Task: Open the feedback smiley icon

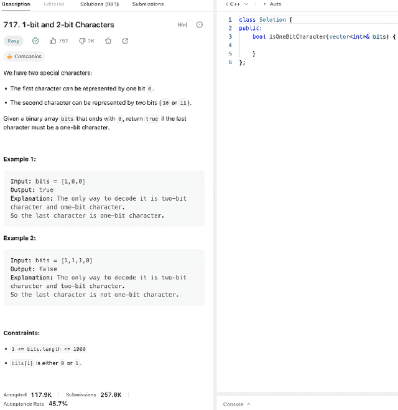Action: 200,25
